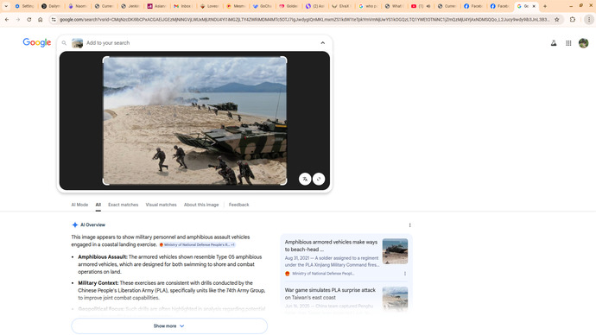Click the top-left crop corner handle
The height and width of the screenshot is (335, 596).
(105, 59)
